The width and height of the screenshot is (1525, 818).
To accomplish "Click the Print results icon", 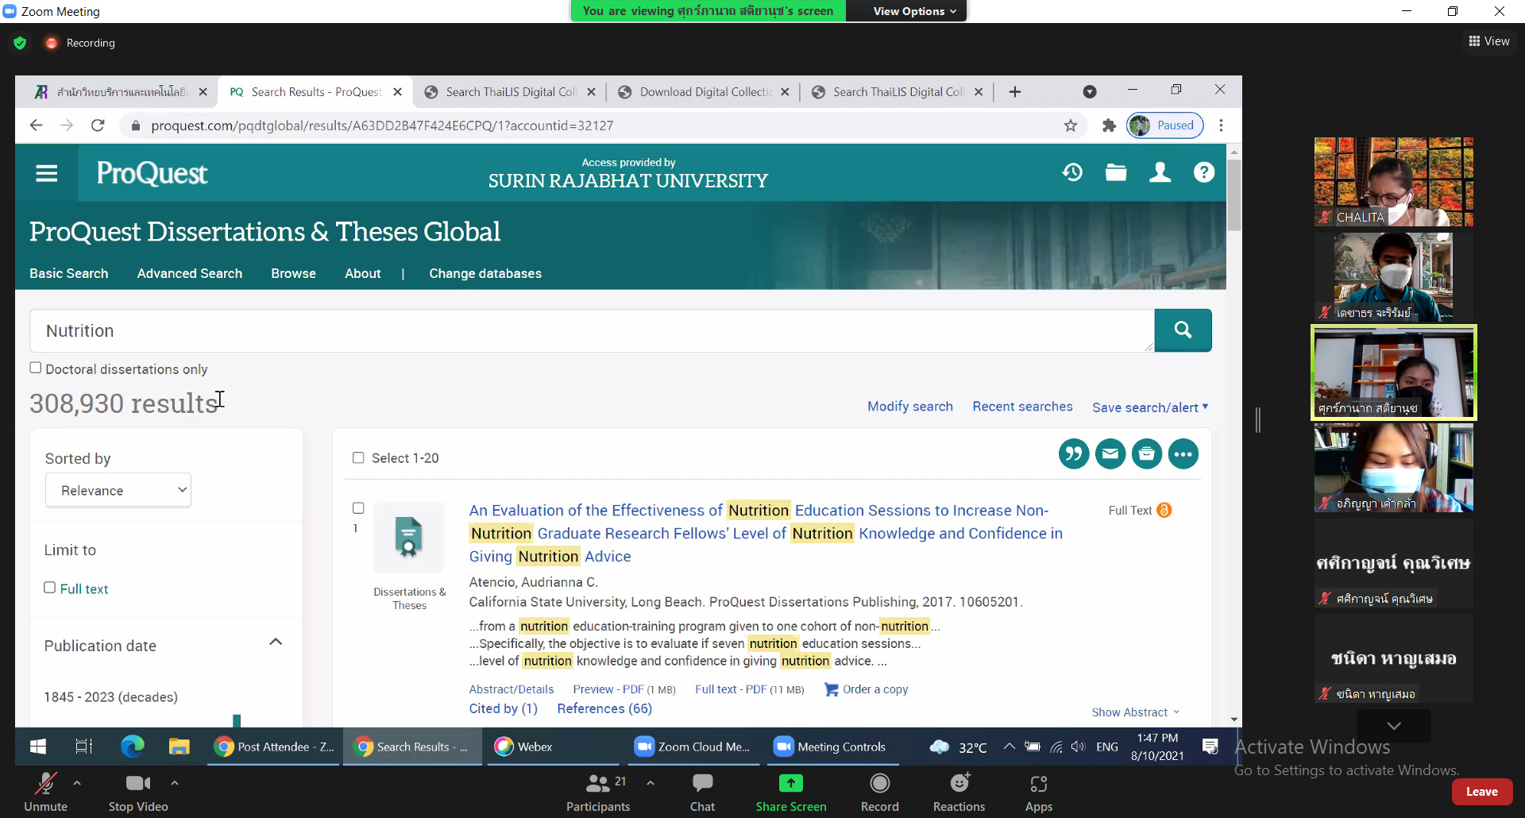I will click(x=1146, y=454).
